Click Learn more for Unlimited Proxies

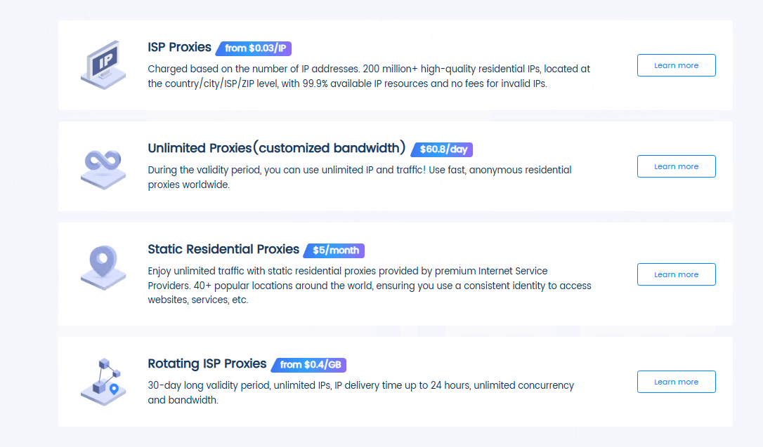[676, 166]
